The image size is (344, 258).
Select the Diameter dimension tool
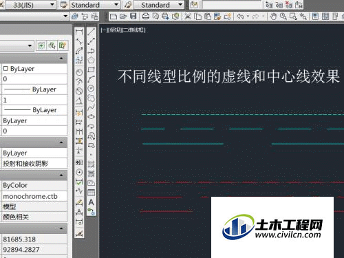pos(79,91)
